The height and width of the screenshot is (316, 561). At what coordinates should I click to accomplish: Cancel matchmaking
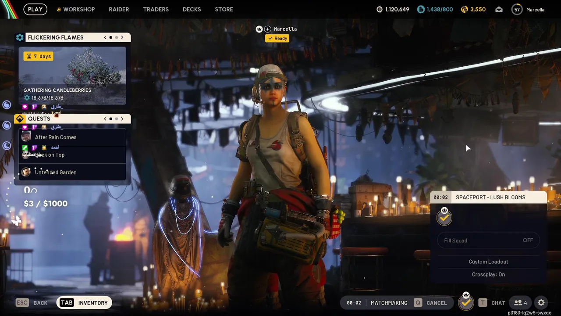point(431,303)
